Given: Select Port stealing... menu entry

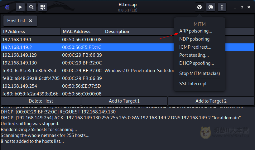Looking at the screenshot, I should pyautogui.click(x=194, y=55).
